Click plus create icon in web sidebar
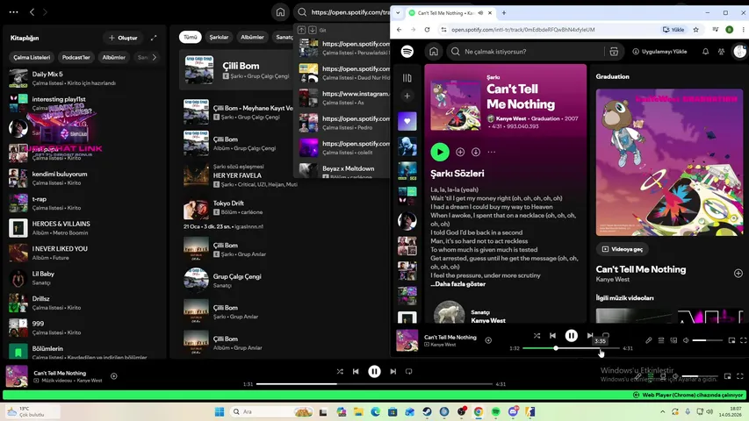Image resolution: width=749 pixels, height=421 pixels. 407,96
